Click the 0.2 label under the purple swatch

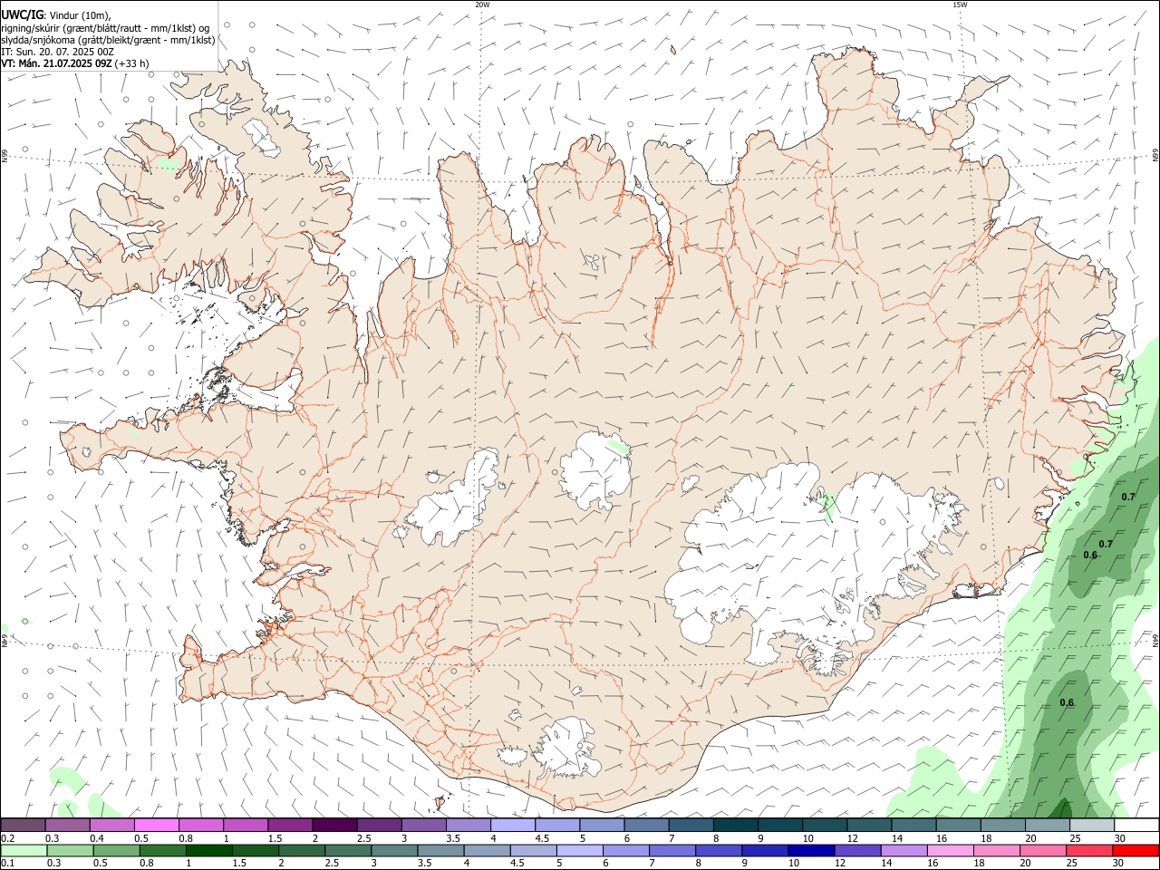click(6, 838)
